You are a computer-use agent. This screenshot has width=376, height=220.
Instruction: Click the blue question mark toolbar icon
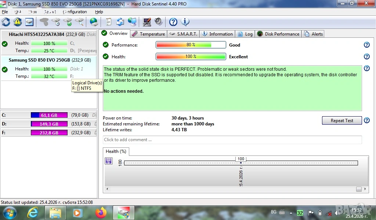tap(173, 22)
